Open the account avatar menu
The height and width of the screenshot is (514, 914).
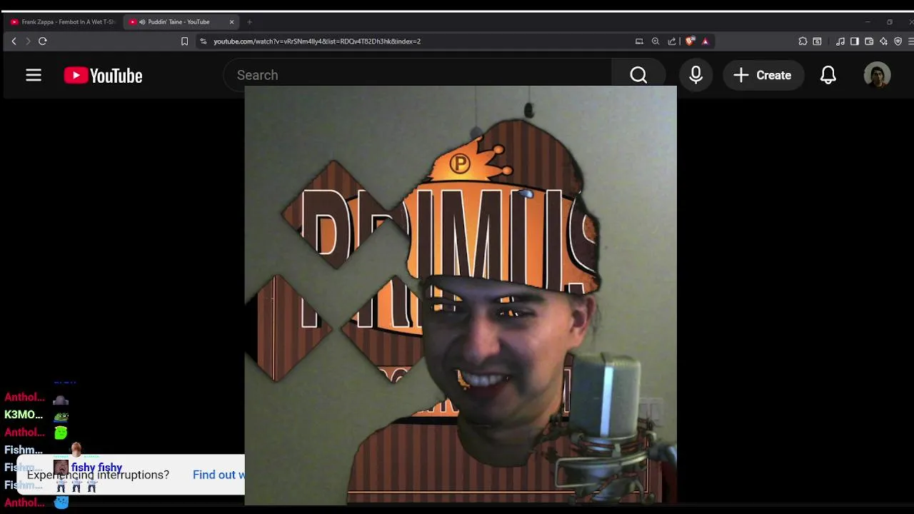point(877,75)
